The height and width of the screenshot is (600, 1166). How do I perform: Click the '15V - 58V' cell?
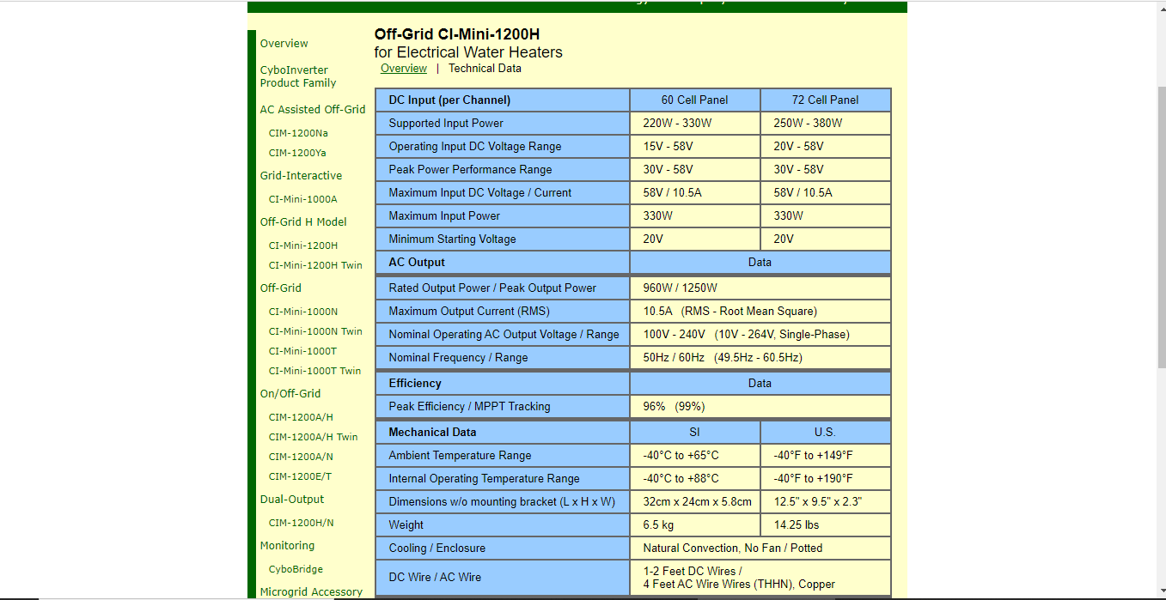tap(695, 147)
